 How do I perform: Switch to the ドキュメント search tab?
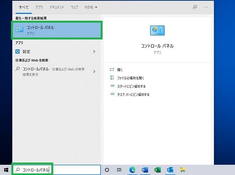click(x=57, y=7)
